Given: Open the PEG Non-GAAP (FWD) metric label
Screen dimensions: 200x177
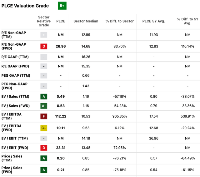Looking at the screenshot, I should point(14,86).
